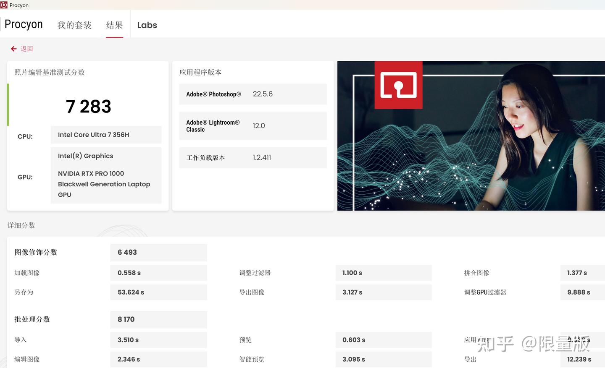605x368 pixels.
Task: Click the Procyon app icon in the title bar
Action: click(4, 5)
